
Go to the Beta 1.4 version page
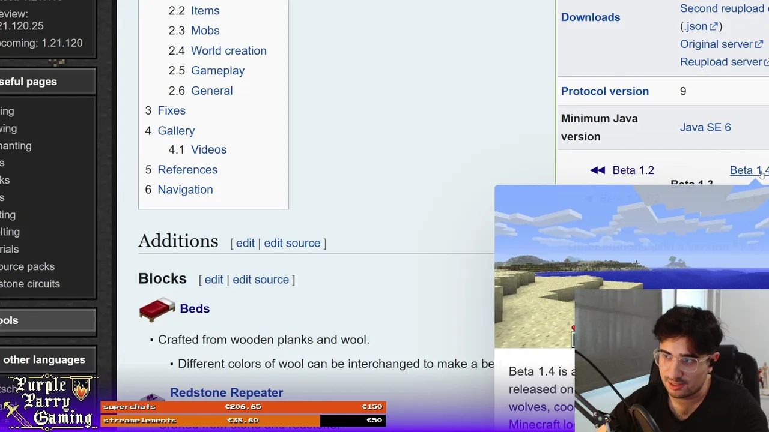click(749, 170)
